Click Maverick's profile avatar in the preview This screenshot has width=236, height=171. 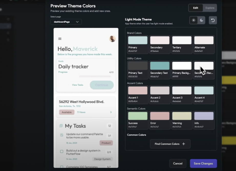click(x=112, y=39)
